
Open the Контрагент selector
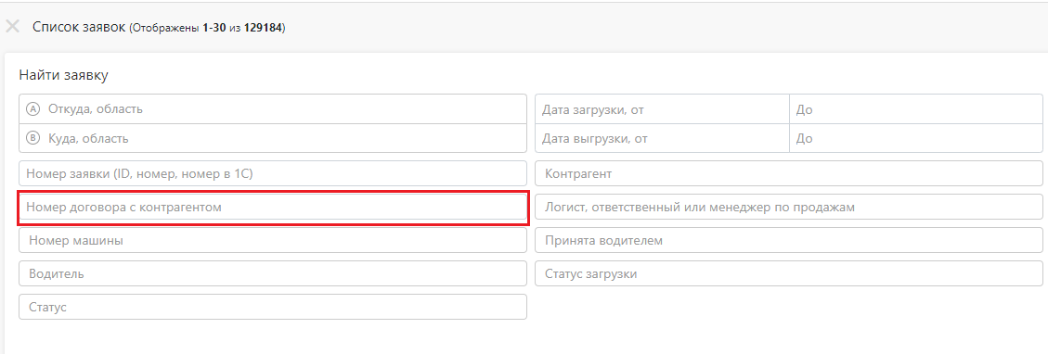tap(789, 173)
